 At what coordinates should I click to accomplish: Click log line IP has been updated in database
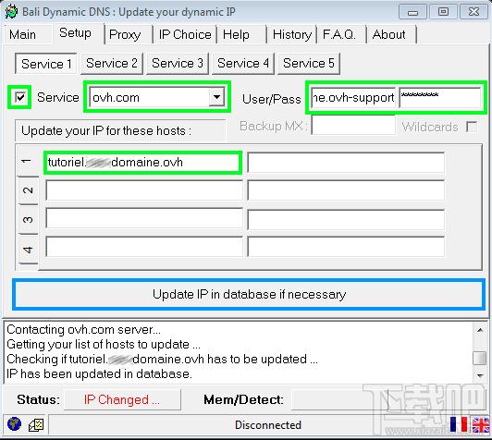(99, 373)
